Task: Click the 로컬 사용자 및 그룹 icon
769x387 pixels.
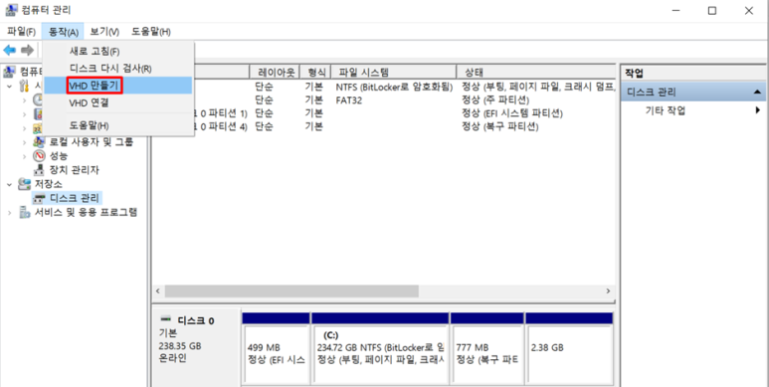Action: (x=39, y=142)
